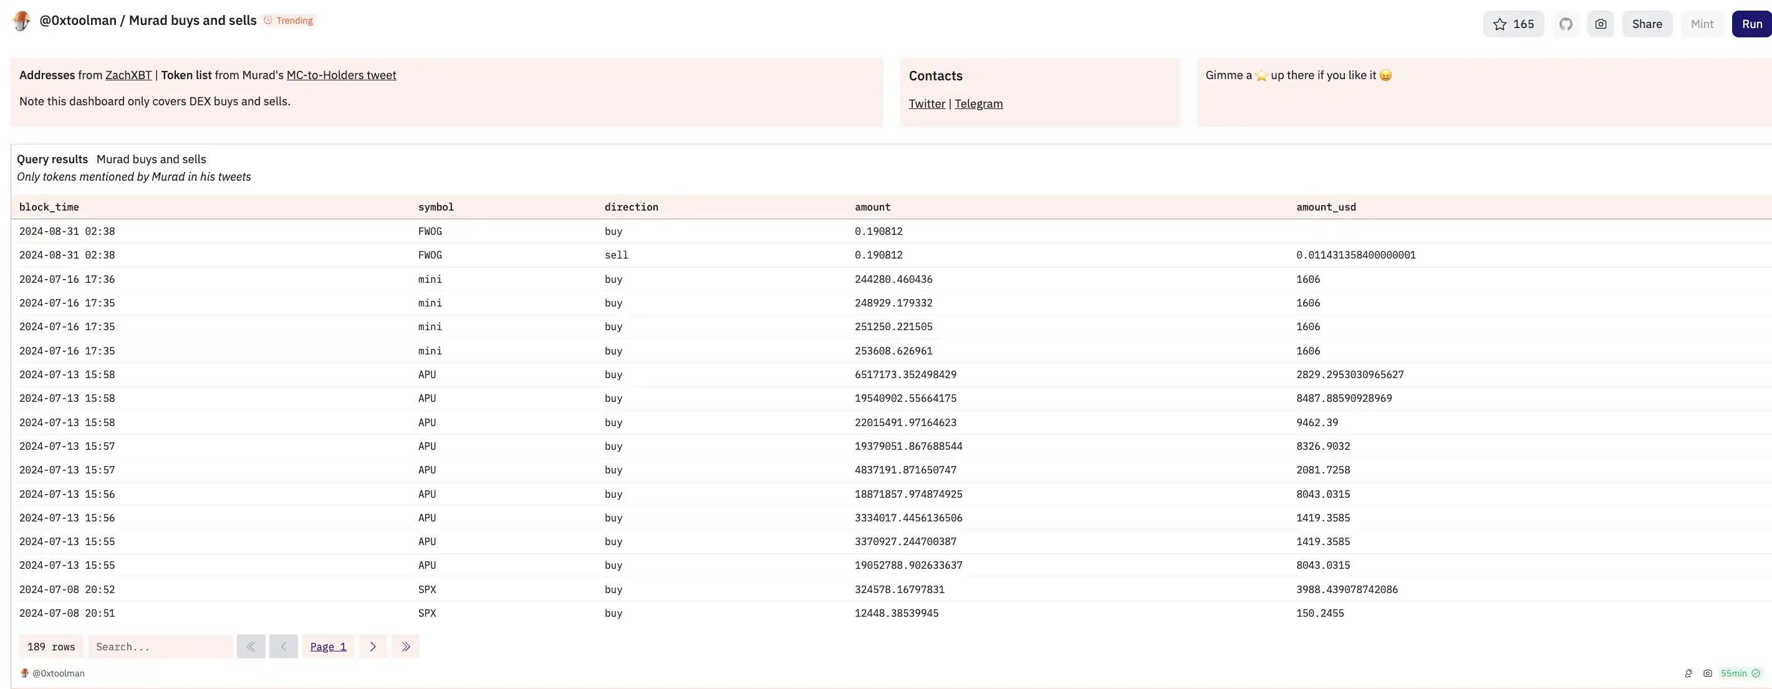Open the Telegram contact link
Image resolution: width=1772 pixels, height=689 pixels.
tap(978, 104)
